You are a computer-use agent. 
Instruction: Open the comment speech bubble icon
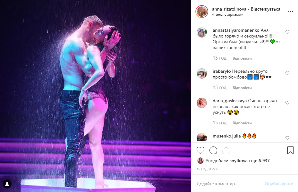213,150
